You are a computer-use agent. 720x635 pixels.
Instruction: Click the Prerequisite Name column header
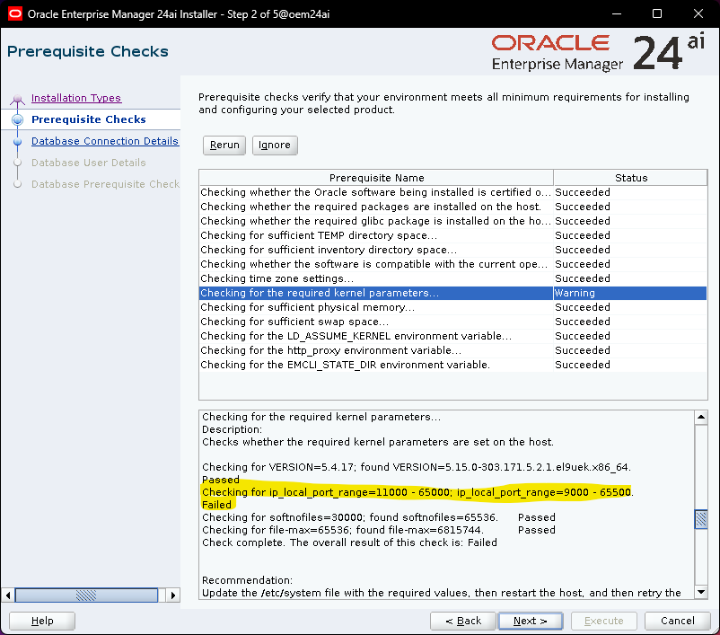pyautogui.click(x=376, y=178)
